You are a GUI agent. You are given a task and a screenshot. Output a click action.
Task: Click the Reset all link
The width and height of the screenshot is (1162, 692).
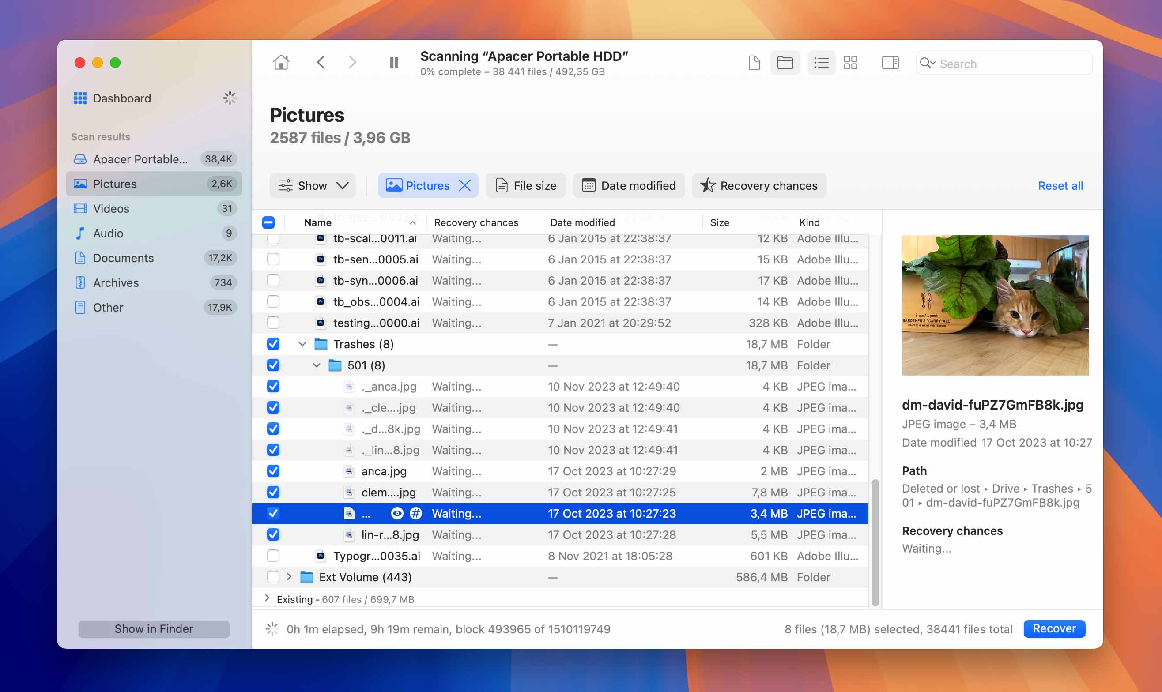tap(1060, 185)
